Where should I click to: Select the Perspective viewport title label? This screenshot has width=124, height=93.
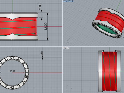point(67,1)
